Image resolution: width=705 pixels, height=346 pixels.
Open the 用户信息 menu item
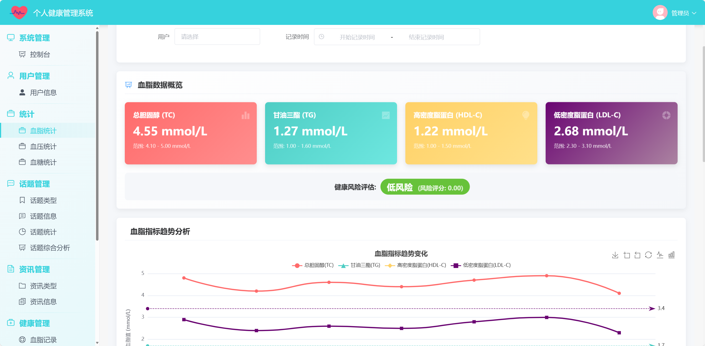pyautogui.click(x=48, y=93)
